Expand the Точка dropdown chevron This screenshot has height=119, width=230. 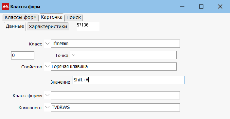pyautogui.click(x=73, y=55)
